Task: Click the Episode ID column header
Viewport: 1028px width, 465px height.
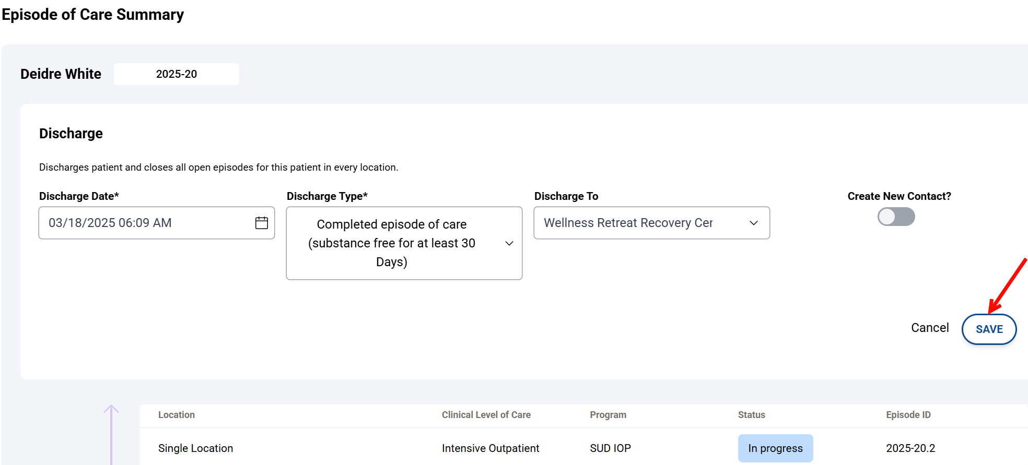Action: pos(908,415)
